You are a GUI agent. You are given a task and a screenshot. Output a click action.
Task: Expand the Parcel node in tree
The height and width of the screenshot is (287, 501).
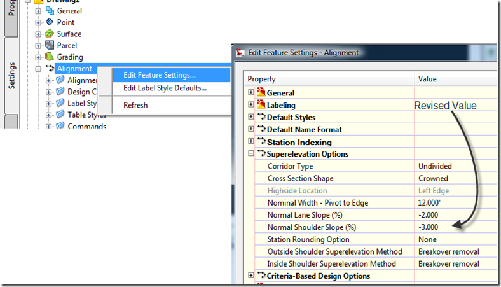(38, 46)
